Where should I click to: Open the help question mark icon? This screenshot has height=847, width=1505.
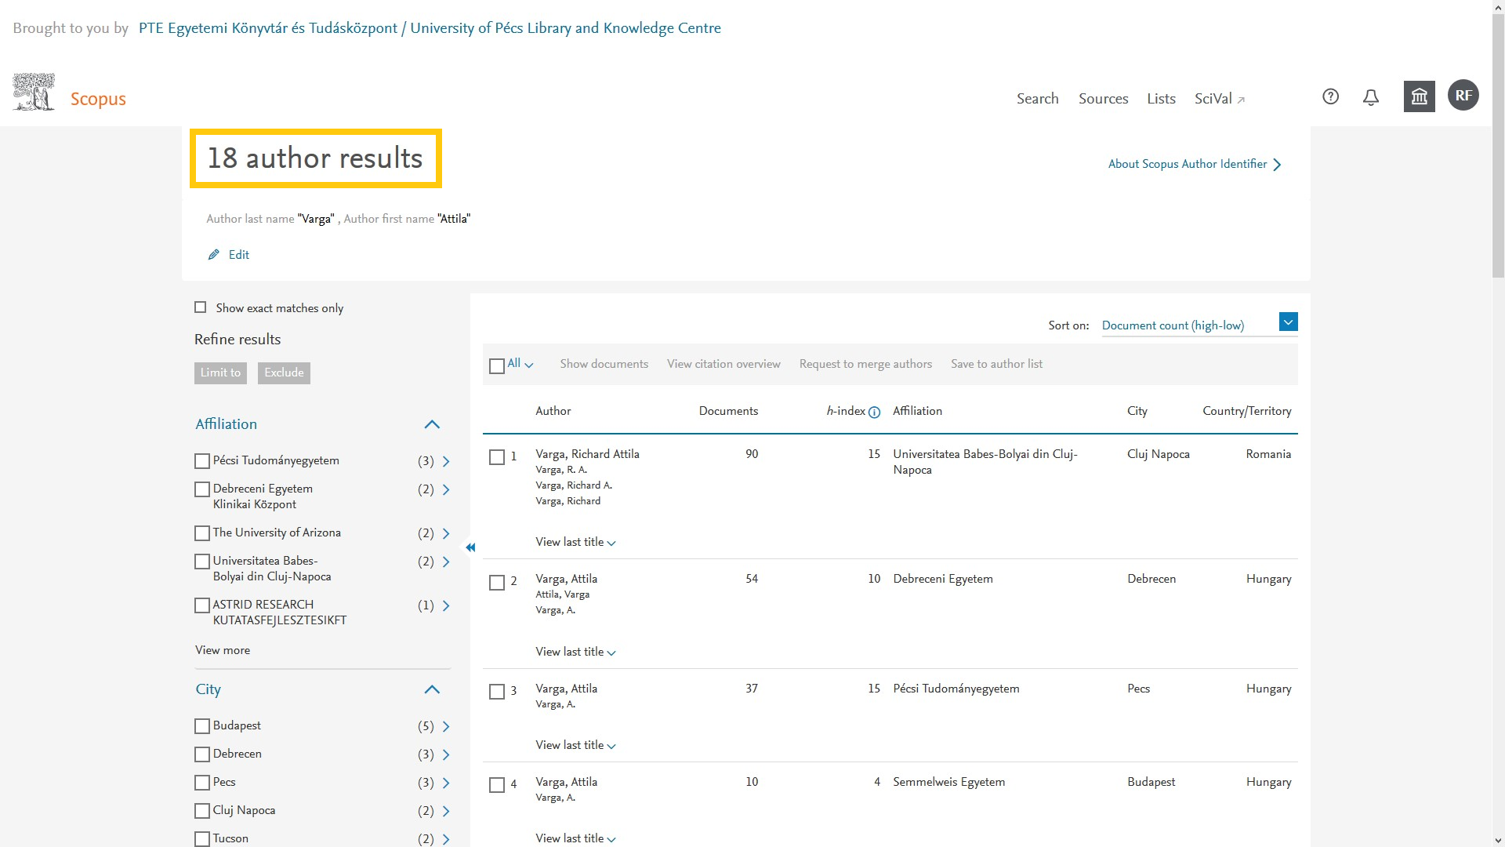click(x=1330, y=96)
